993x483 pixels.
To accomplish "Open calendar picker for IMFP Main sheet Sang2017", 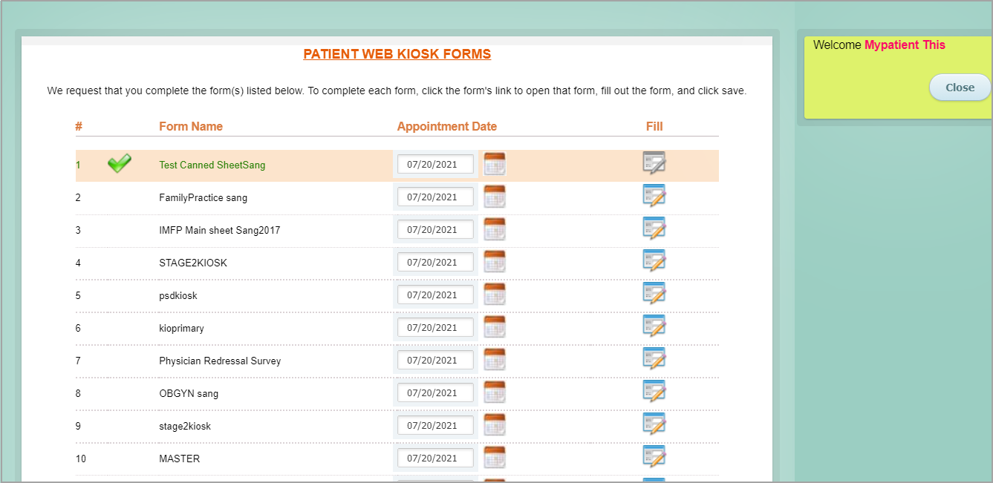I will coord(495,229).
